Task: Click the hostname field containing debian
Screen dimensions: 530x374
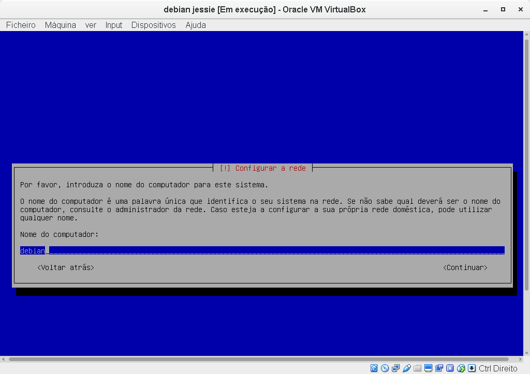Action: [x=262, y=251]
